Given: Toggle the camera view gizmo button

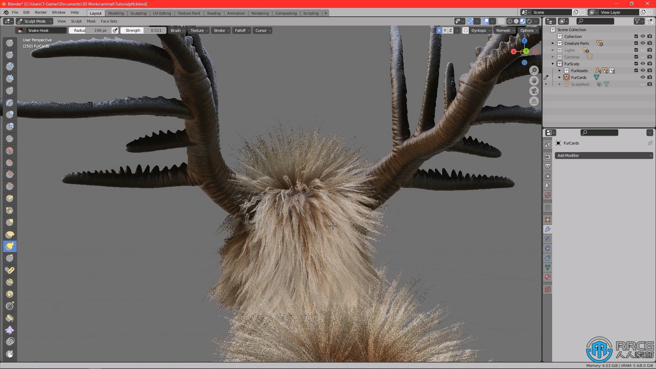Looking at the screenshot, I should point(534,91).
